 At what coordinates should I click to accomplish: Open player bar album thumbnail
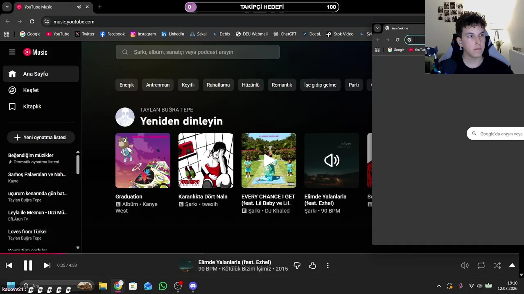(186, 265)
